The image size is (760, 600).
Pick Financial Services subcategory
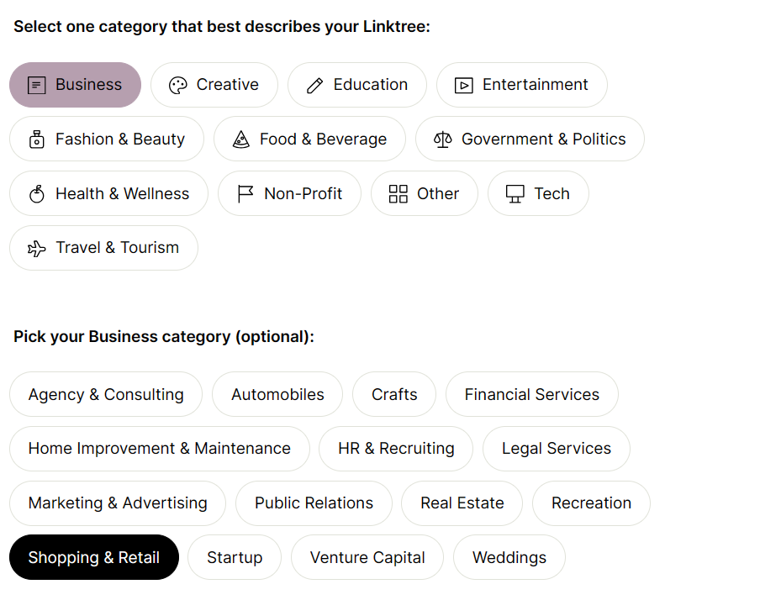(531, 394)
